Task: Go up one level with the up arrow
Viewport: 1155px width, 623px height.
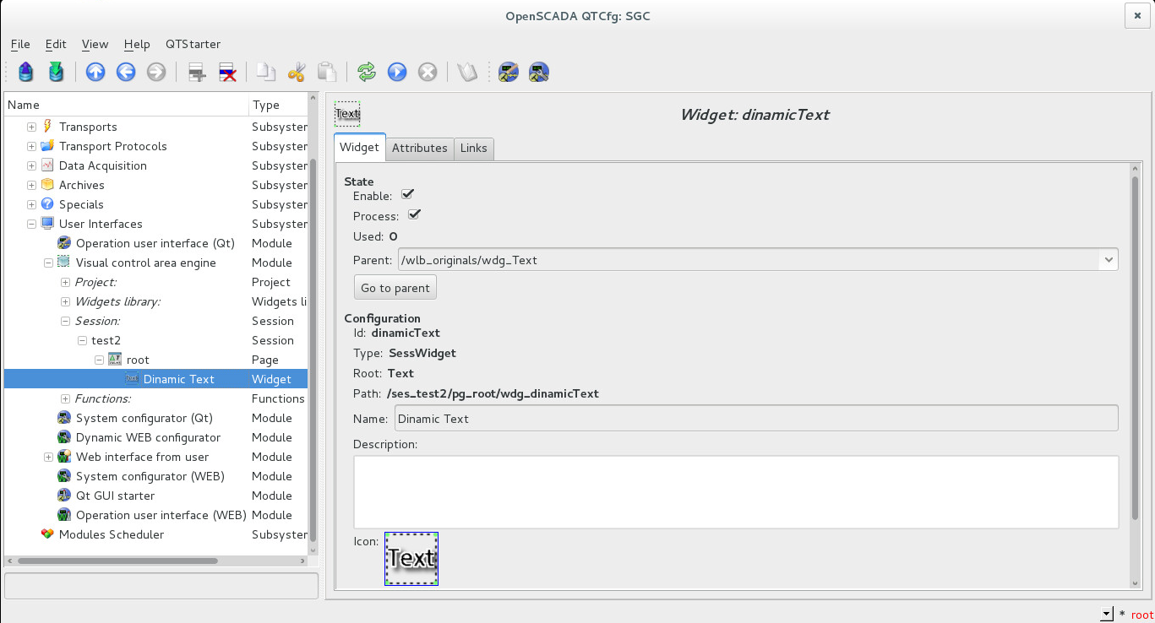Action: point(95,73)
